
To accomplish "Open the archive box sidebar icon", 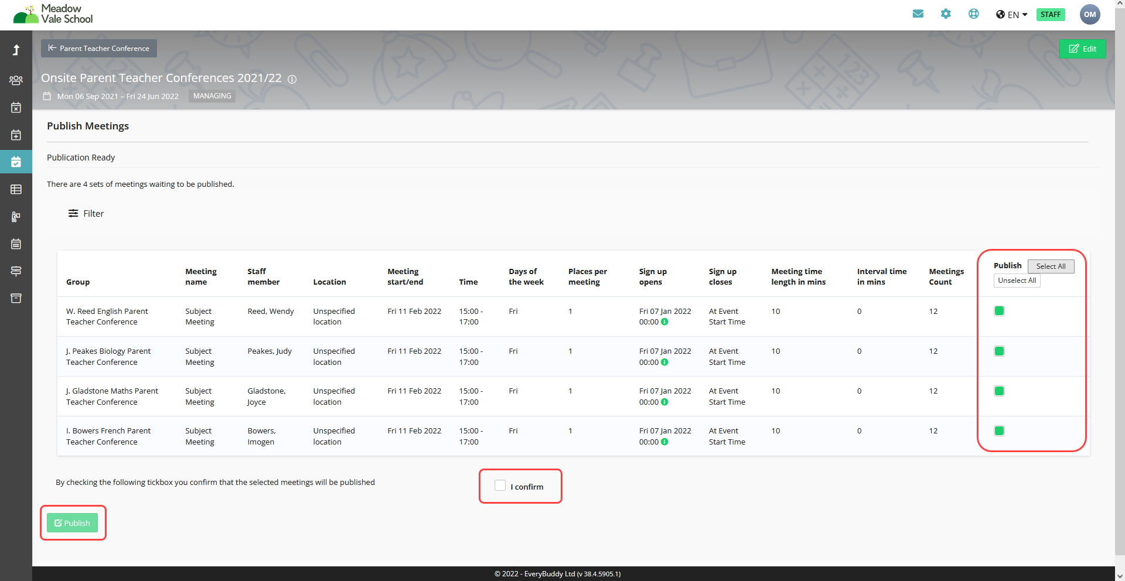I will tap(16, 299).
